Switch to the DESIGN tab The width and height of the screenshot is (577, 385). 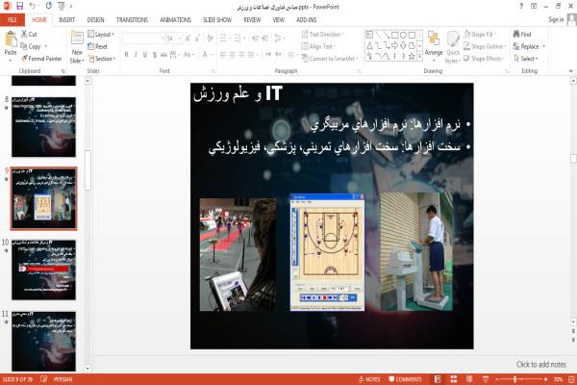pos(95,20)
